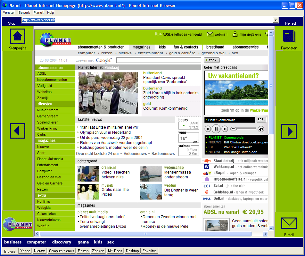
Task: Focus the Google search input field
Action: click(x=159, y=60)
